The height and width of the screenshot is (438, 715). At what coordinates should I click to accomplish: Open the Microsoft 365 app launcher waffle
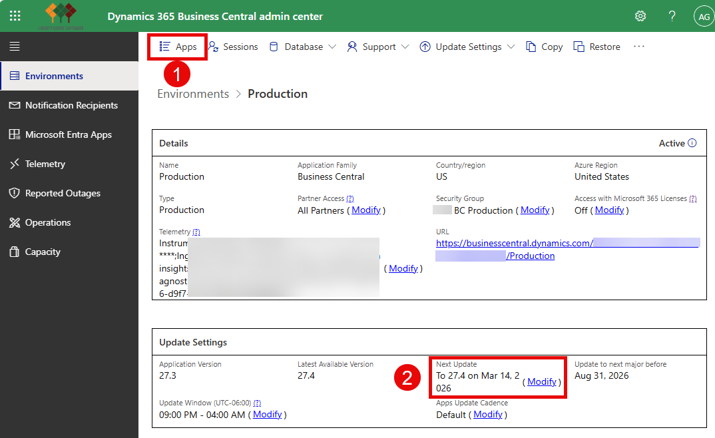pyautogui.click(x=15, y=15)
